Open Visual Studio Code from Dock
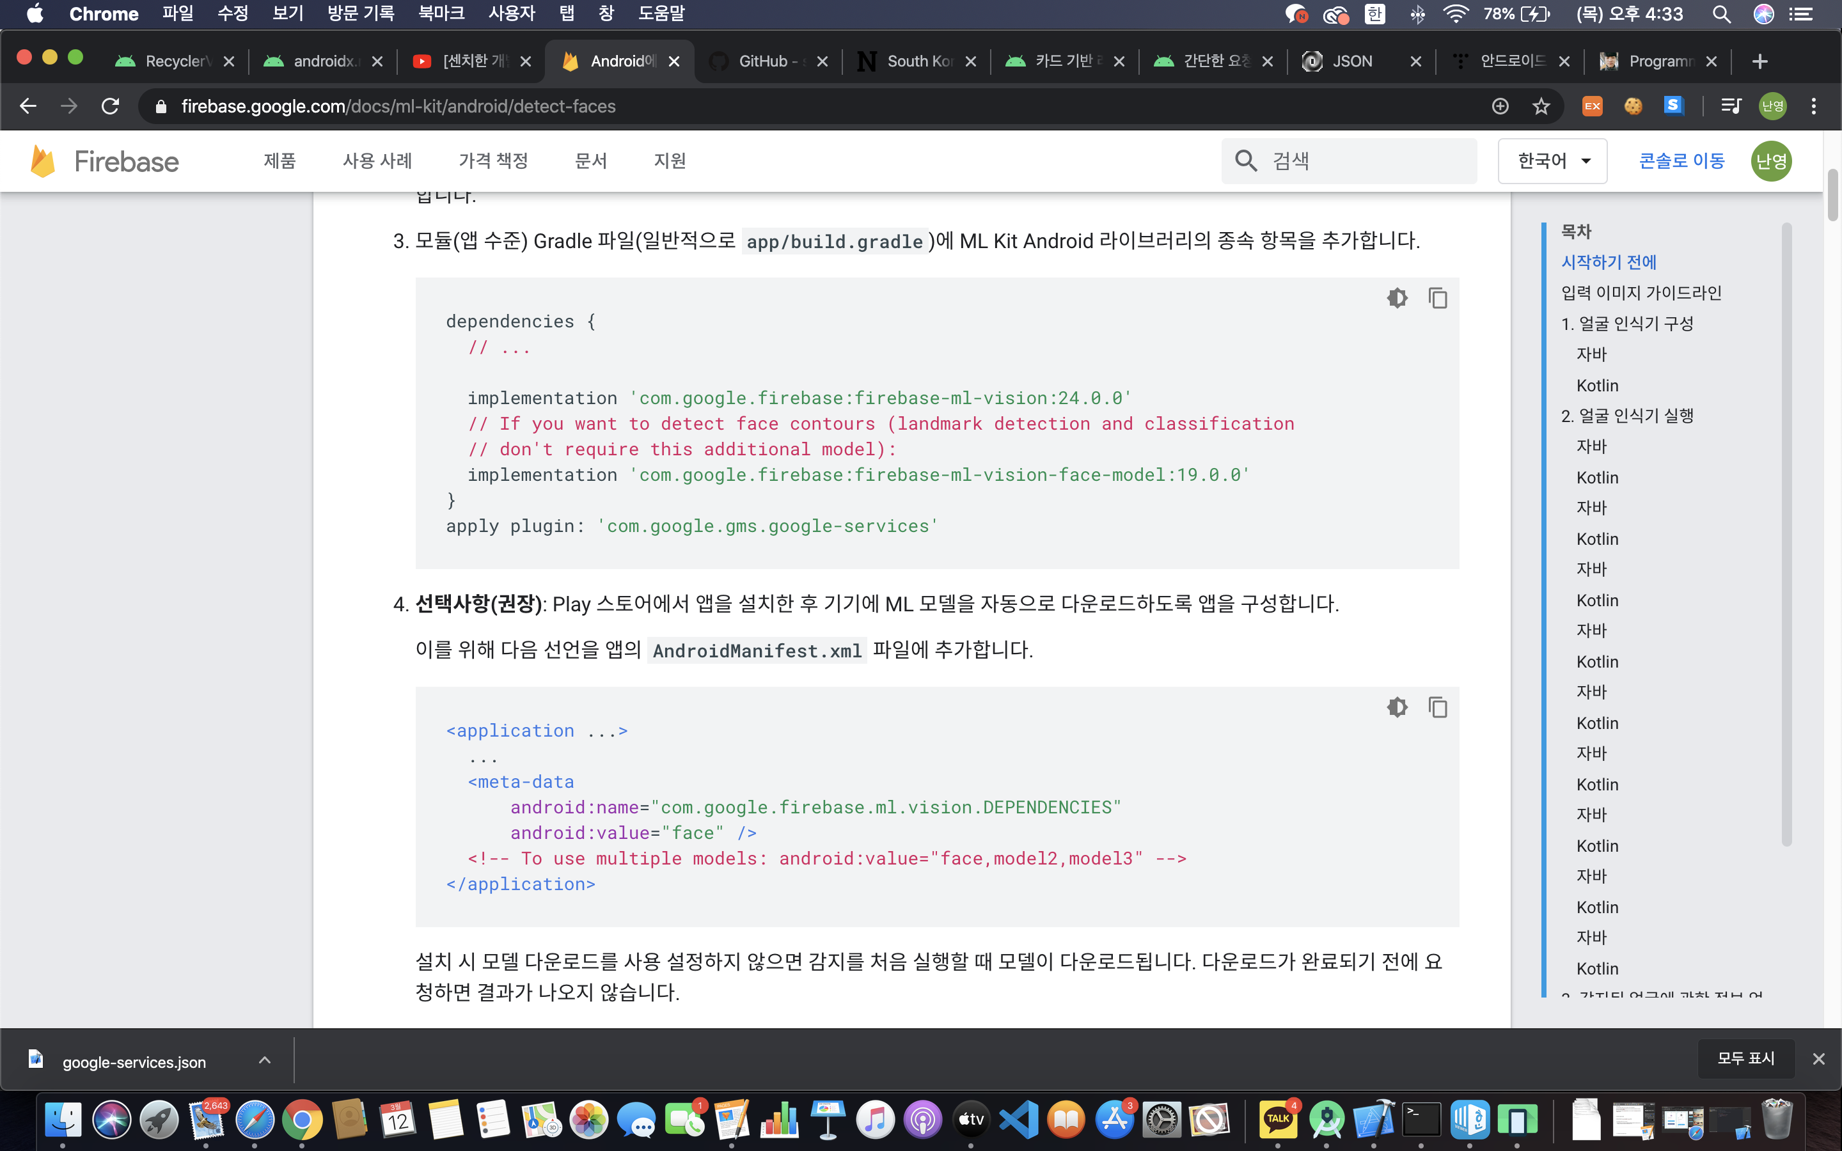Viewport: 1842px width, 1151px height. 1018,1120
